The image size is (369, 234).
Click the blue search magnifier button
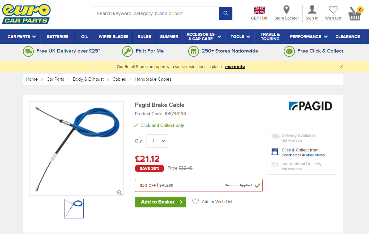pyautogui.click(x=226, y=13)
